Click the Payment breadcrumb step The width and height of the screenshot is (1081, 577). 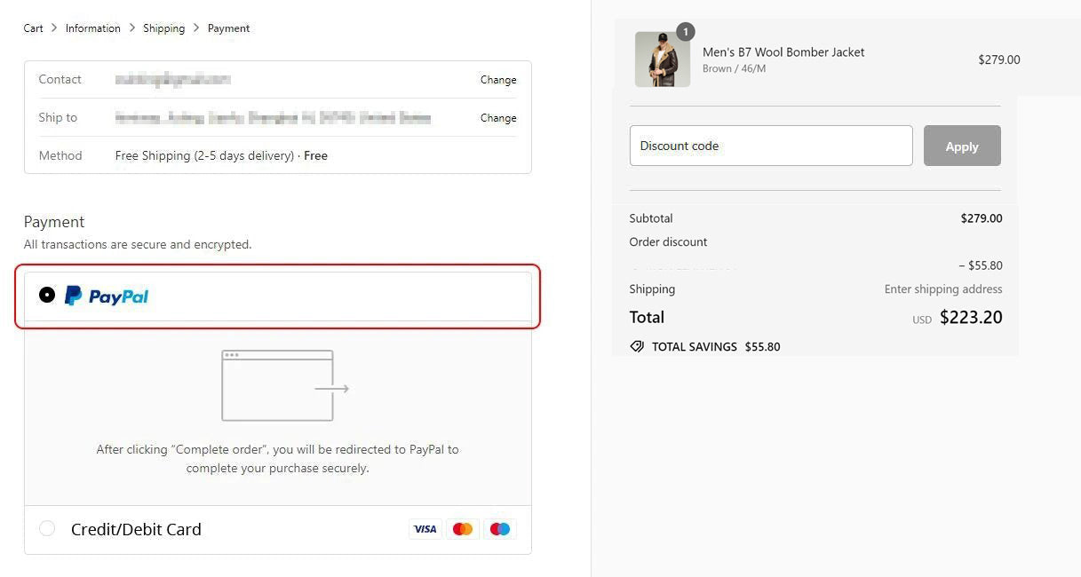pyautogui.click(x=228, y=28)
